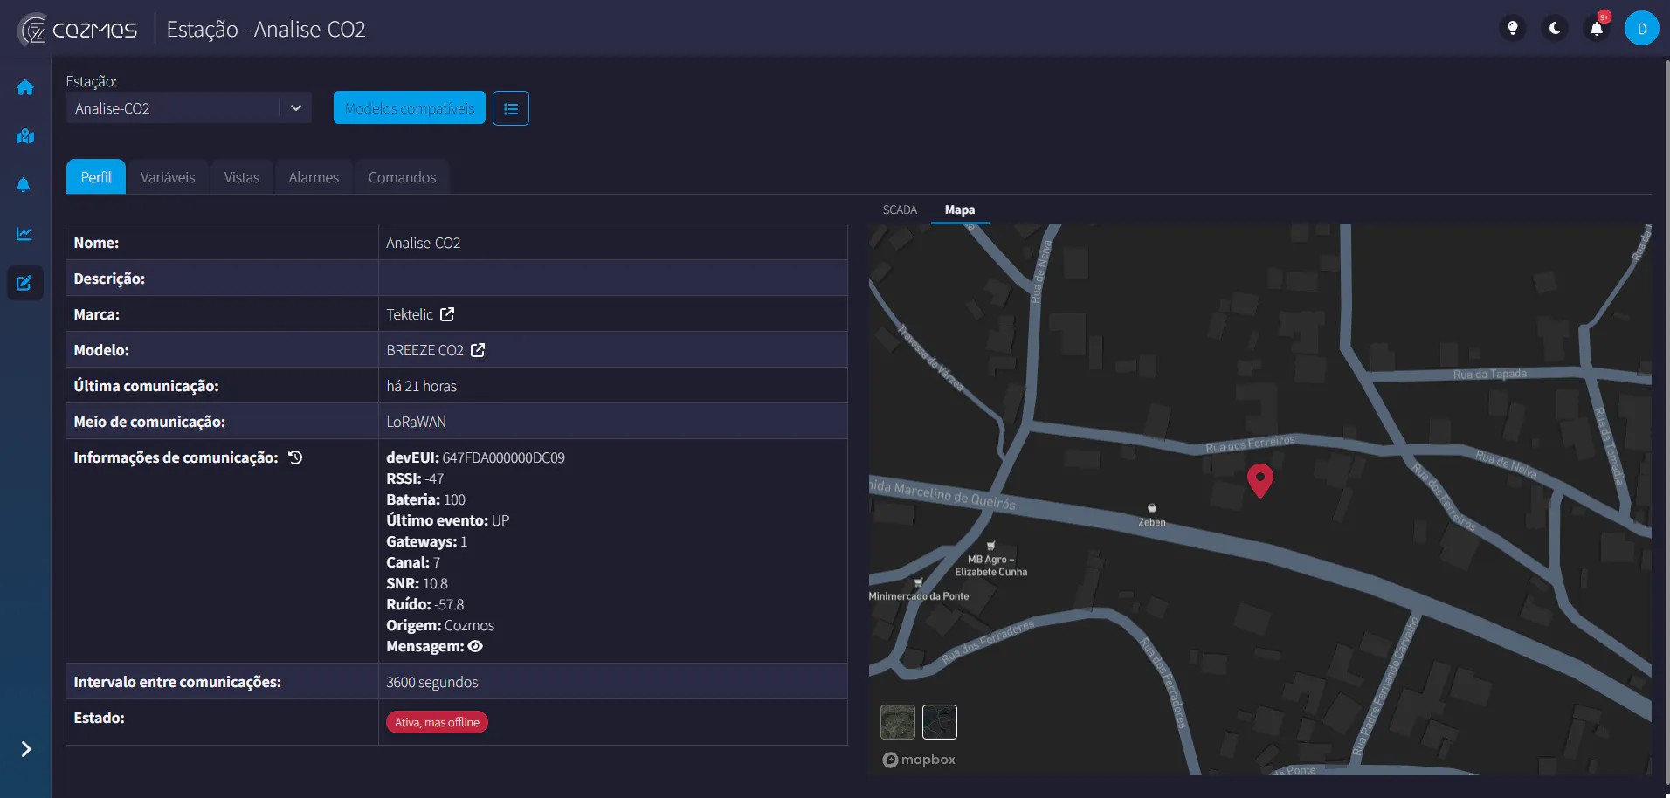
Task: Open the charts sidebar icon
Action: 24,234
